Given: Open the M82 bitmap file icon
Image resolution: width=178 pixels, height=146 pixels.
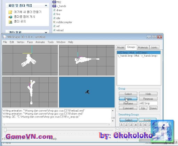Looking at the screenshot, I should [54, 2].
